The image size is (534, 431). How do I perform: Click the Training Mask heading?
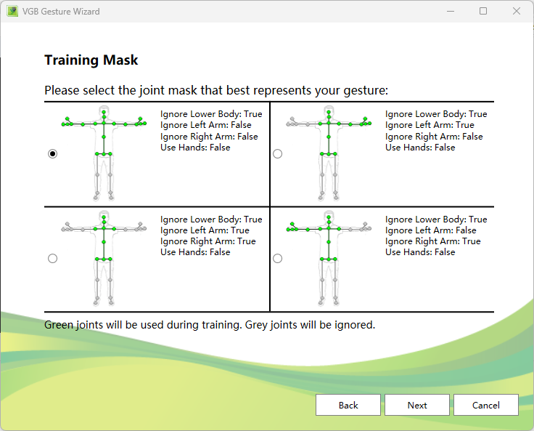[x=91, y=60]
